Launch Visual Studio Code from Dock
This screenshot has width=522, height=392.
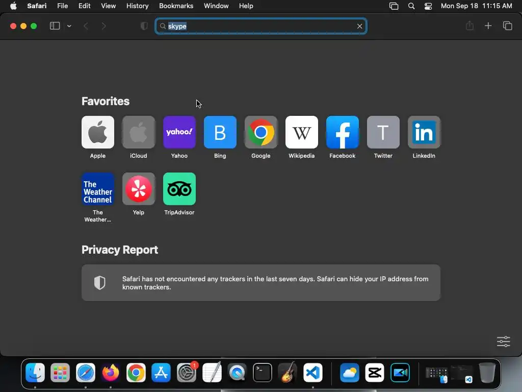[313, 372]
